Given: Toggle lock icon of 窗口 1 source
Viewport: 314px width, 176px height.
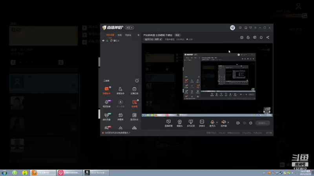Looking at the screenshot, I should tap(107, 41).
